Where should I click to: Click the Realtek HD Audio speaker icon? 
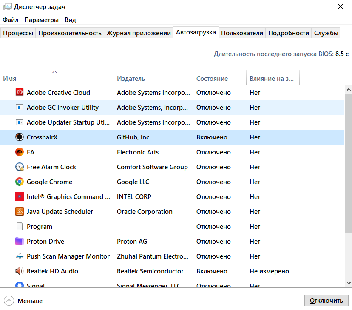20,271
